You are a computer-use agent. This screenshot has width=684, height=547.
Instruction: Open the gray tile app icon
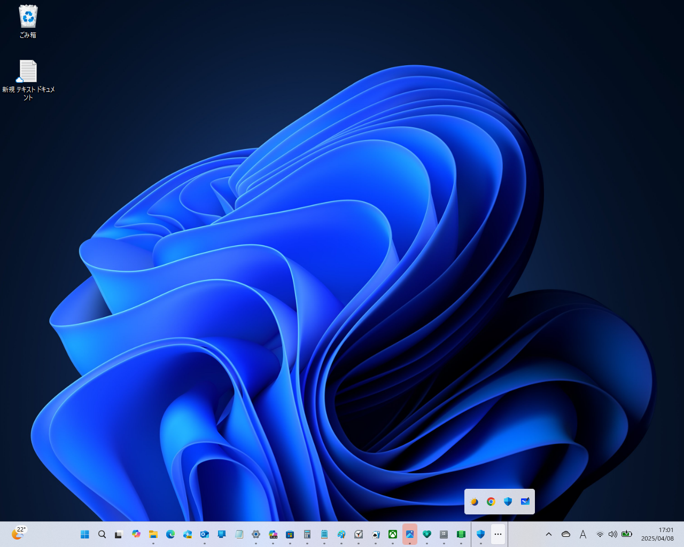tap(444, 534)
